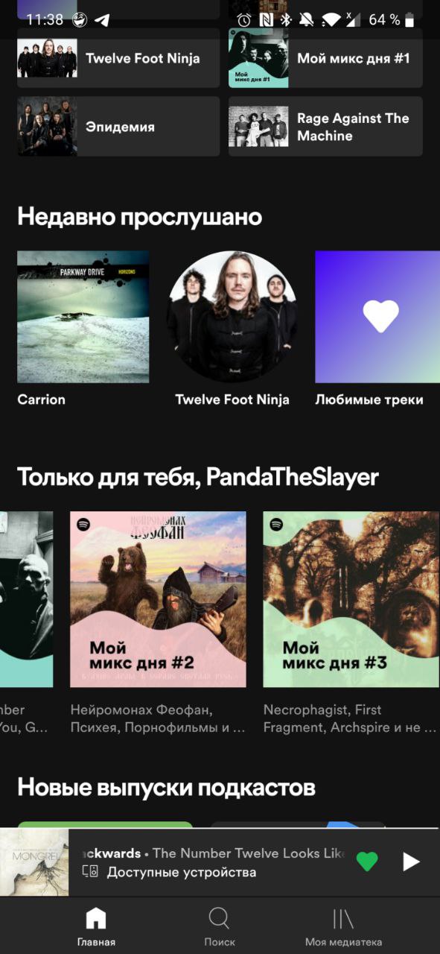Open the Carrion album cover
Screen dimensions: 440x954
coord(83,317)
